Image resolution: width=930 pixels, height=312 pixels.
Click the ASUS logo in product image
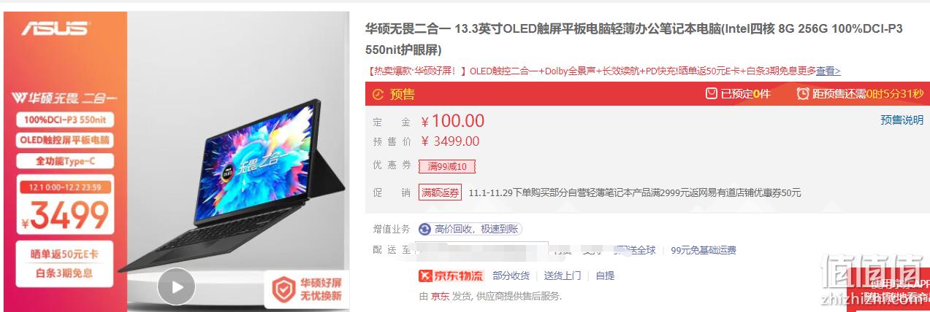pyautogui.click(x=55, y=28)
